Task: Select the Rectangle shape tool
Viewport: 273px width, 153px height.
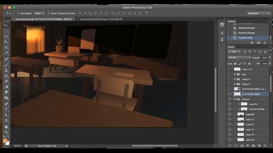Action: click(6, 121)
